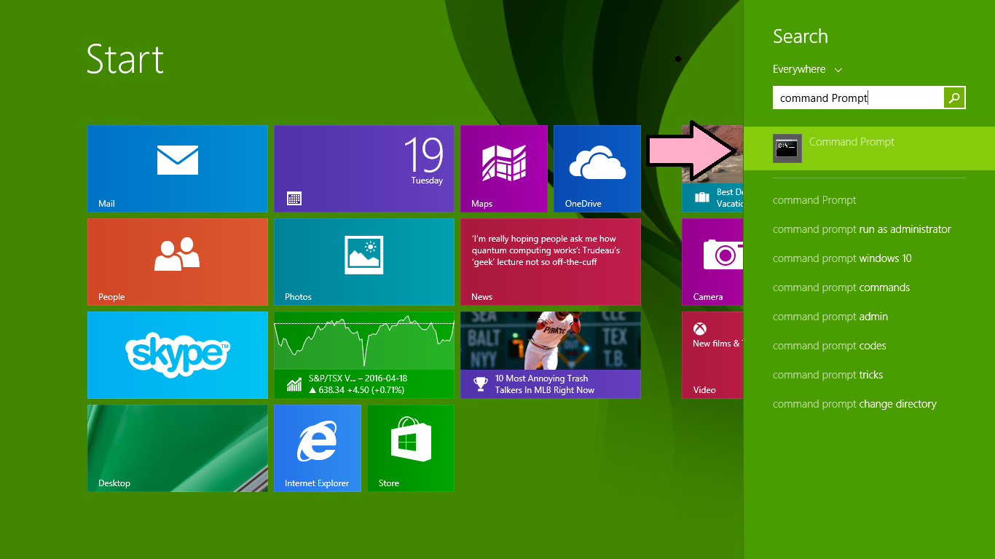Open the Desktop tile
This screenshot has height=559, width=995.
coord(178,448)
